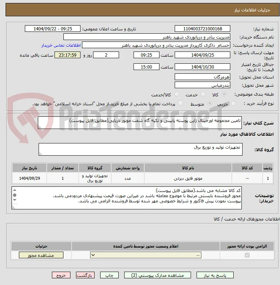Click scrollbar thumb in buyer notes

pos(15,195)
